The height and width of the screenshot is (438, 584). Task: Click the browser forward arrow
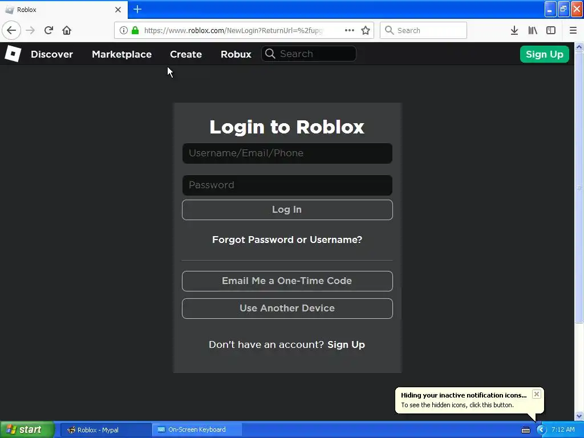30,30
